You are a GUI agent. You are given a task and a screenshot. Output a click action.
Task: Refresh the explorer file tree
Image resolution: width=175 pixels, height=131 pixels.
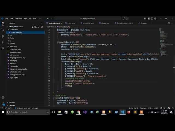point(39,27)
